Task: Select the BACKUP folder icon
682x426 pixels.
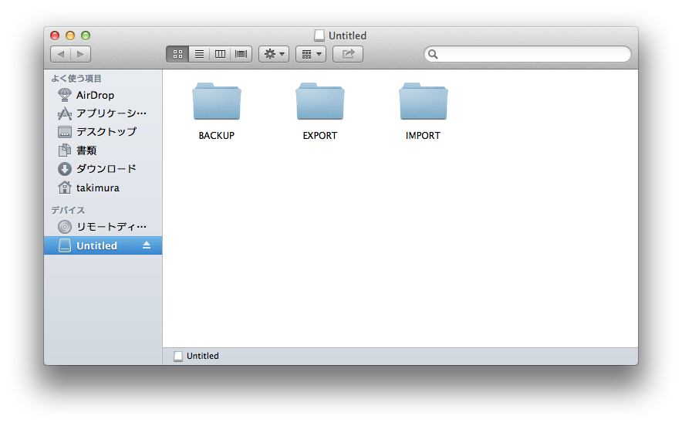Action: 217,101
